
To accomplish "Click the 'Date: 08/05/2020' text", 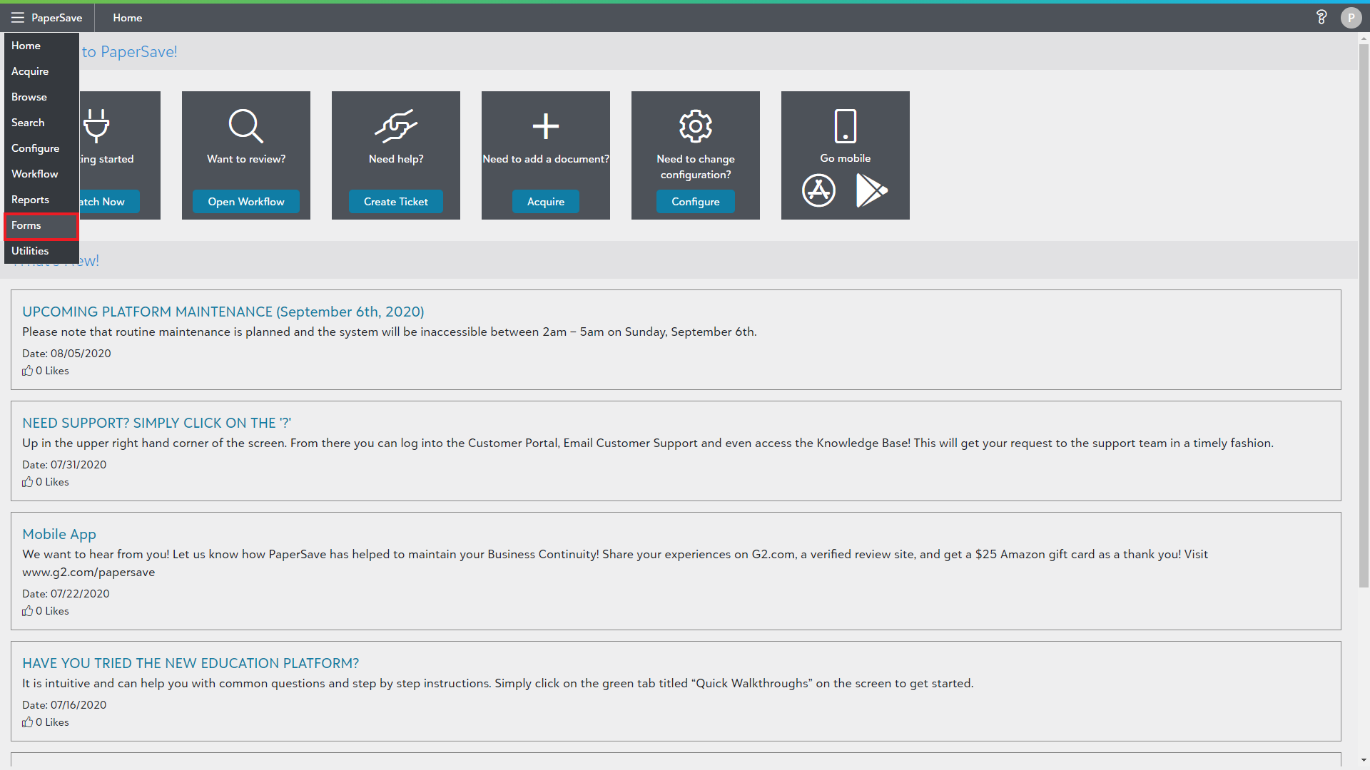I will click(x=66, y=354).
